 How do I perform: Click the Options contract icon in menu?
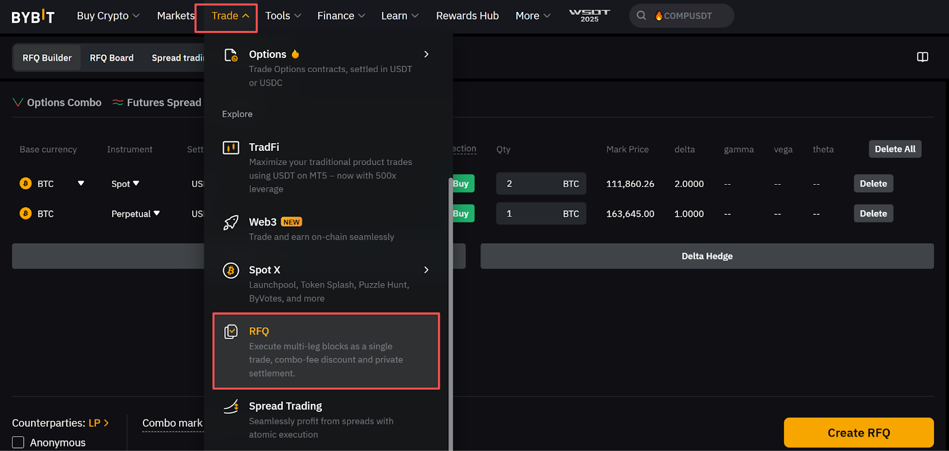point(231,55)
